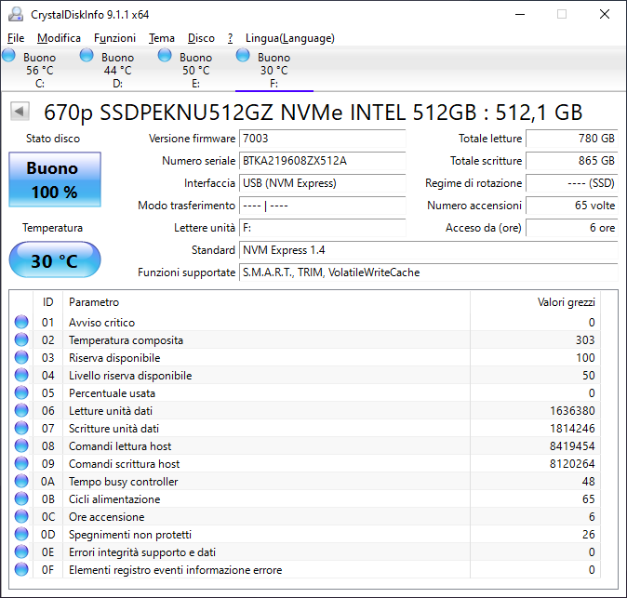Open the Tema menu
Image resolution: width=627 pixels, height=598 pixels.
(x=162, y=38)
